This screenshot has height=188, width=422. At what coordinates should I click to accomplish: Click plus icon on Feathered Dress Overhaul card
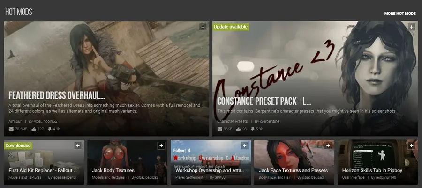[x=203, y=27]
